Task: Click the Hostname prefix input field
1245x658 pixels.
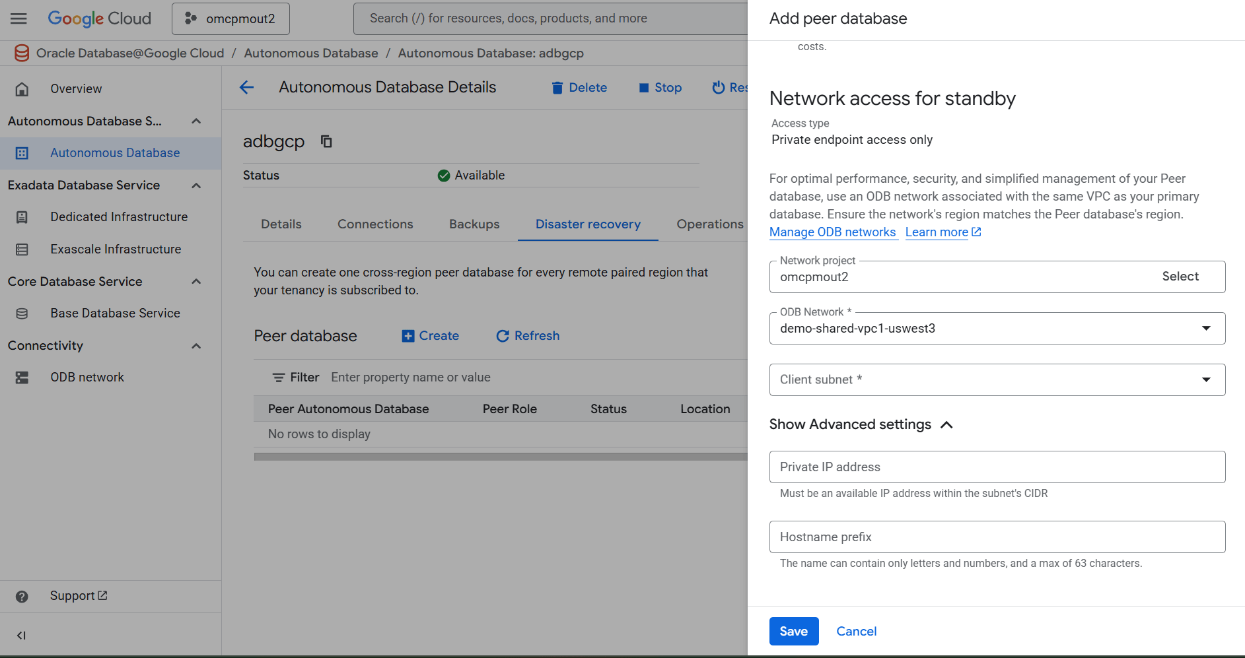Action: click(996, 537)
